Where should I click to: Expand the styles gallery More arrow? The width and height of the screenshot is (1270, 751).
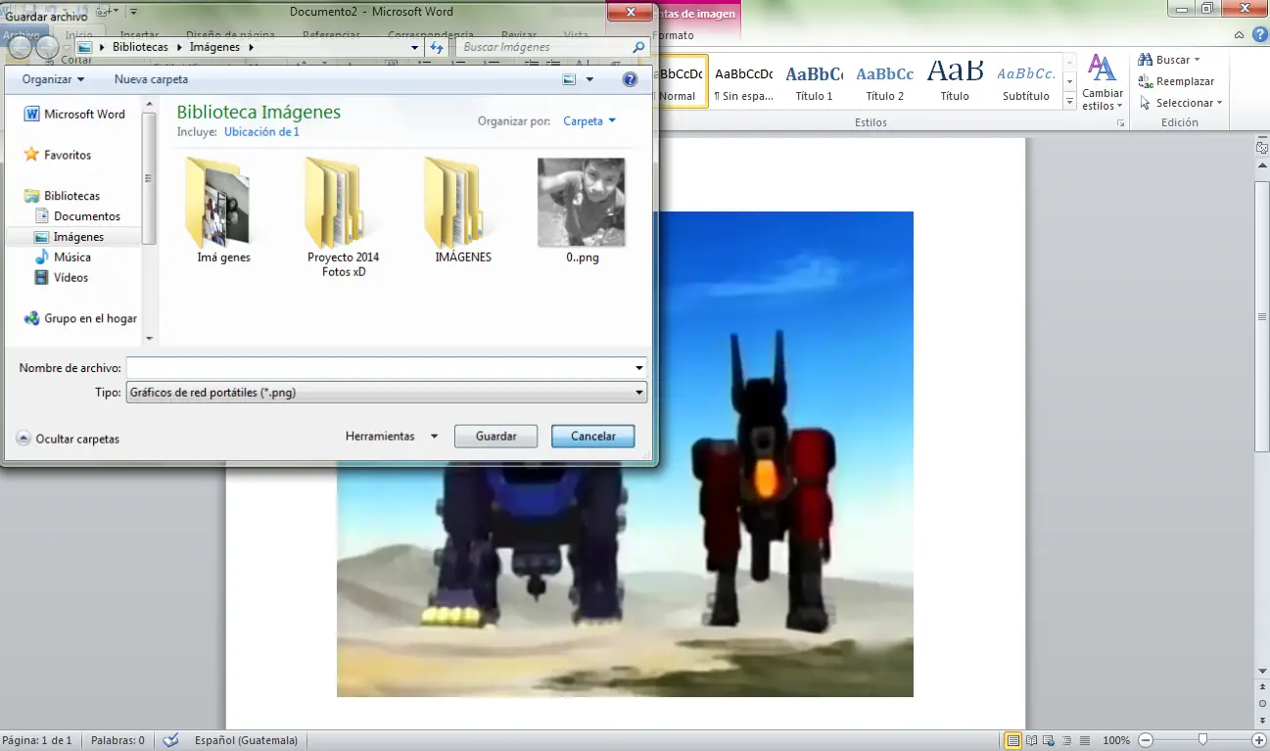pos(1069,102)
